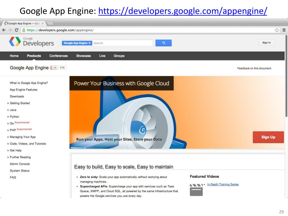Click the red Sign Up button
Viewport: 288px width, 216px height.
pos(268,137)
